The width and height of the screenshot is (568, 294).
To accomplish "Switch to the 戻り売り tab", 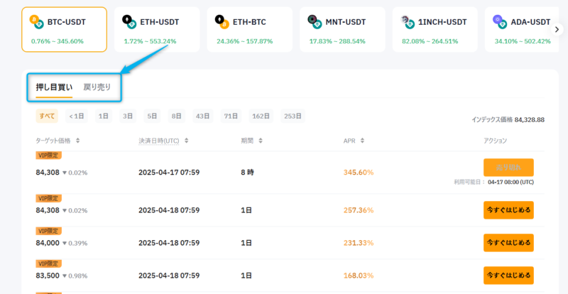I will click(97, 87).
